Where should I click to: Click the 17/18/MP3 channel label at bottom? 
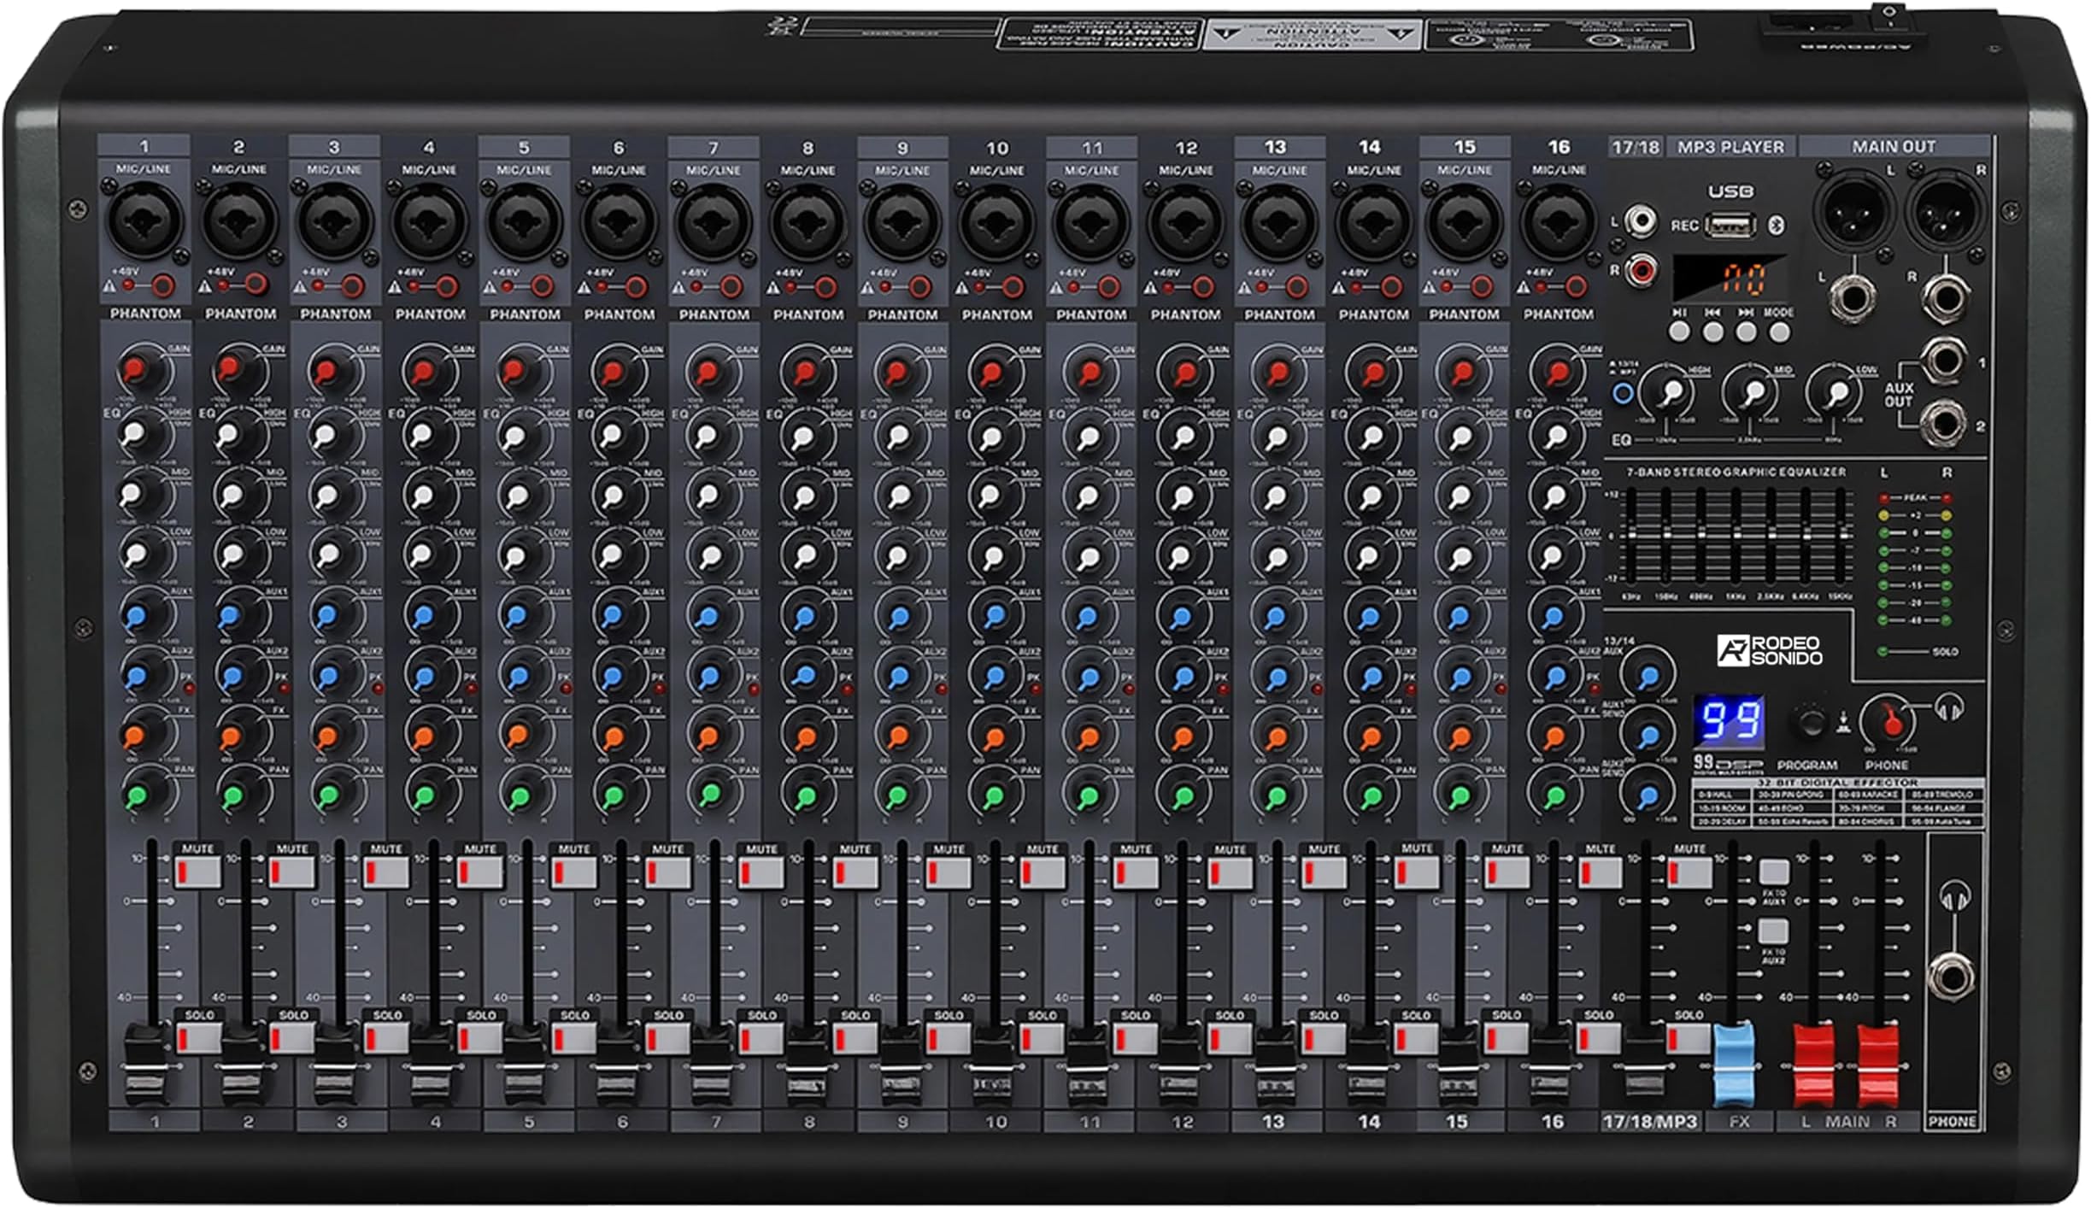1649,1121
